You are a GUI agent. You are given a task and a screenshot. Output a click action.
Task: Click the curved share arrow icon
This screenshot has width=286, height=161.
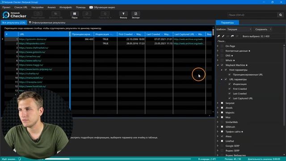click(x=232, y=36)
